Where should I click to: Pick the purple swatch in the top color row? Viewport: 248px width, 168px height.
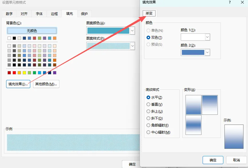point(45,38)
